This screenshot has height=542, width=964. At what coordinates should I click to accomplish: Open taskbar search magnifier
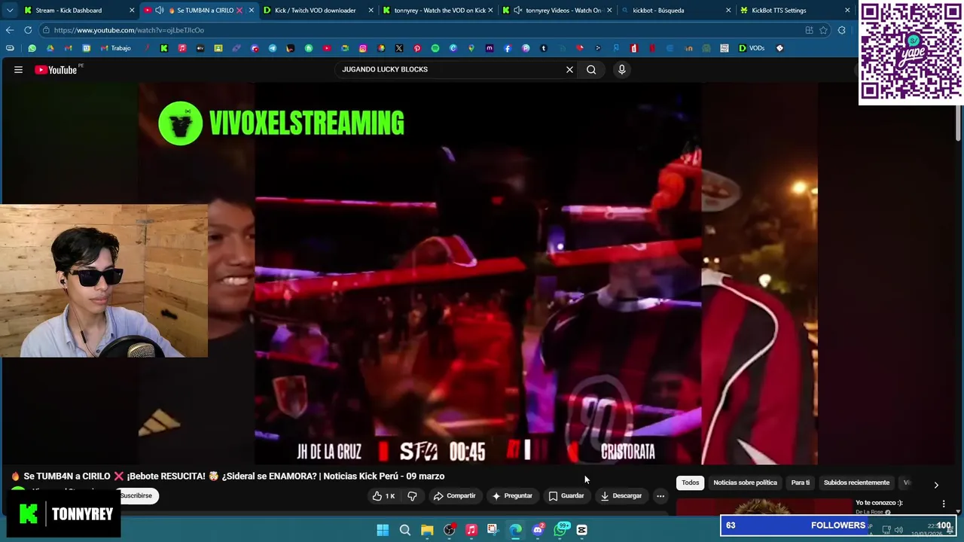(x=404, y=530)
